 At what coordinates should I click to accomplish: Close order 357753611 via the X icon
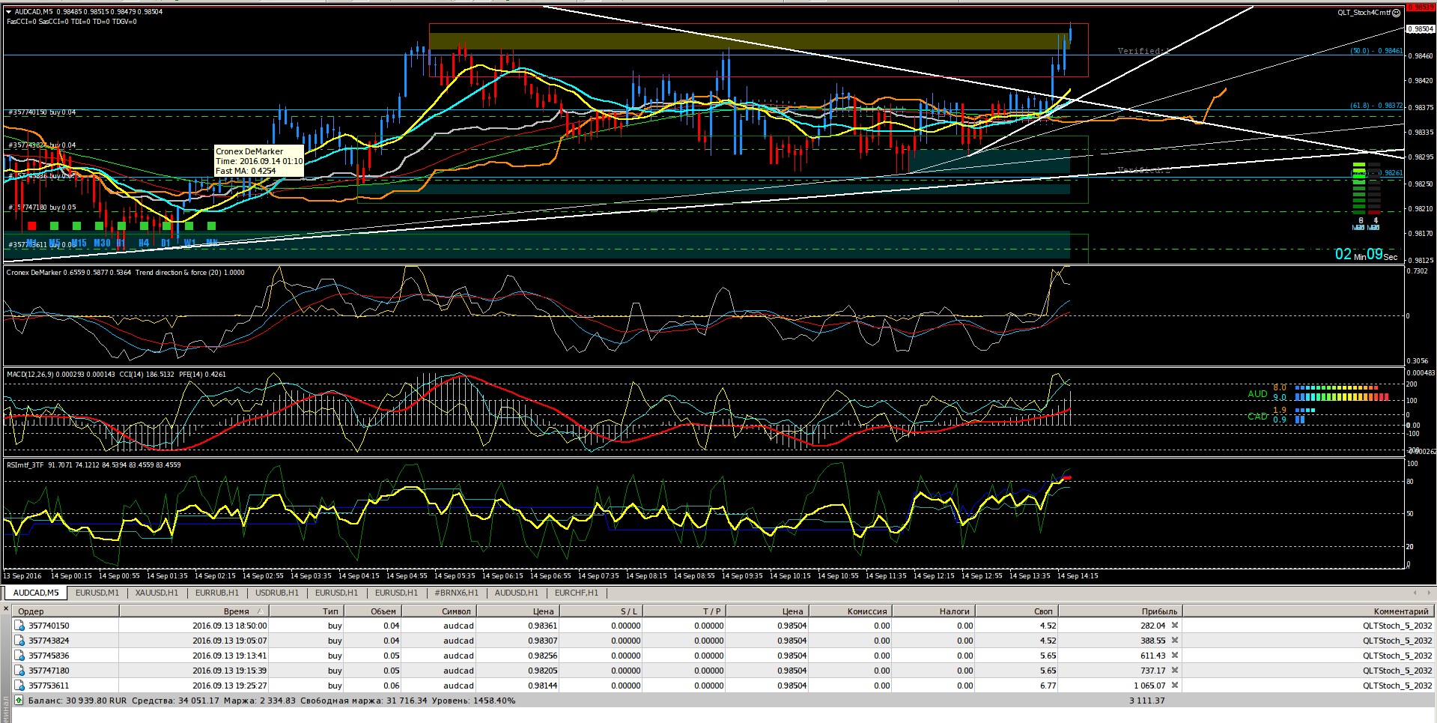[1175, 686]
